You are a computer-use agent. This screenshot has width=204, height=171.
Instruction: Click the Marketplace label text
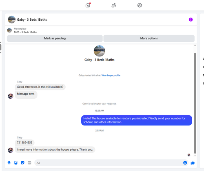(x=20, y=29)
